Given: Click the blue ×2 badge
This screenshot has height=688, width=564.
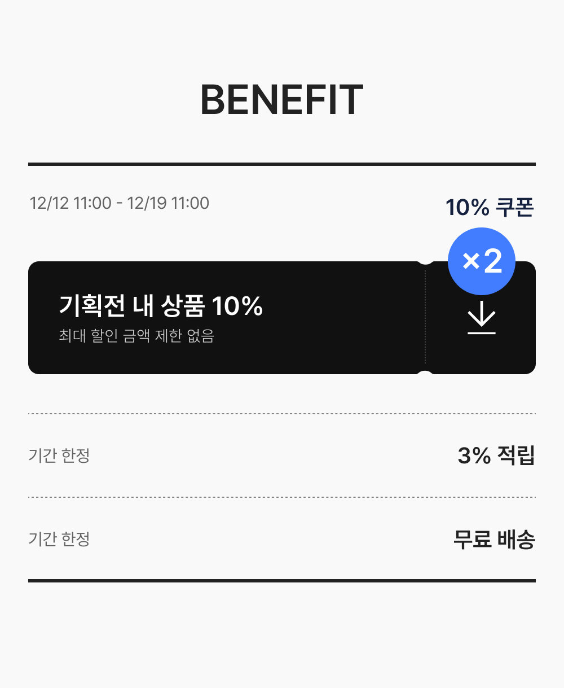Looking at the screenshot, I should click(x=481, y=261).
